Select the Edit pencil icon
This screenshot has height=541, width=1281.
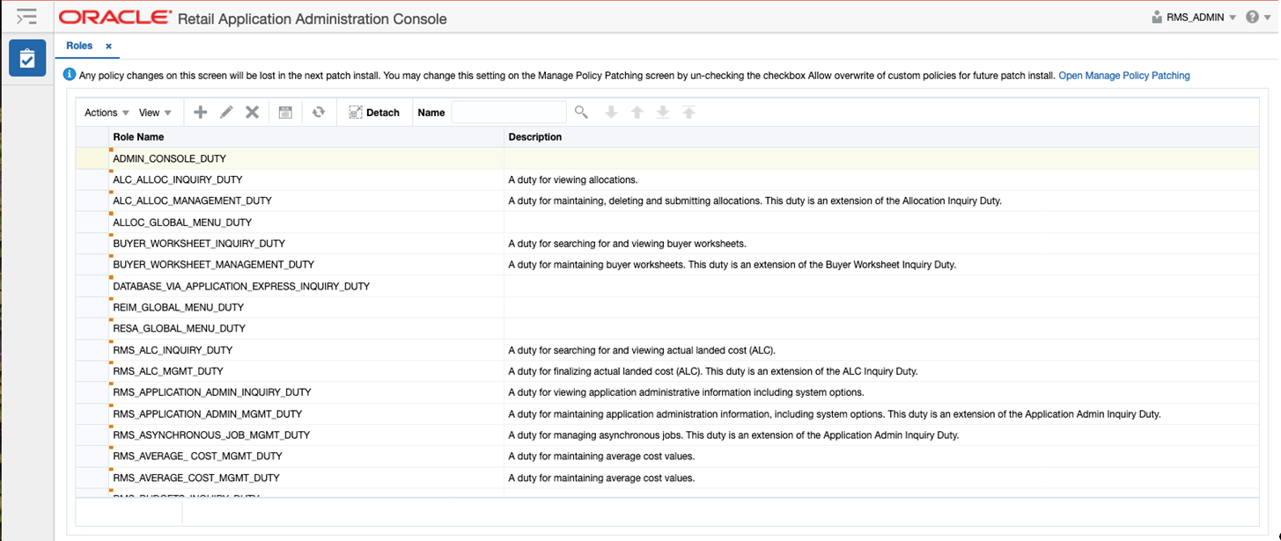coord(225,112)
